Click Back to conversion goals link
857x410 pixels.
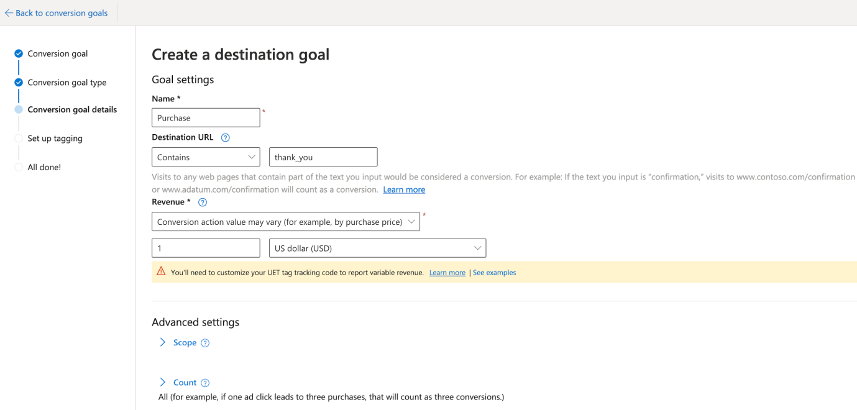click(x=61, y=13)
